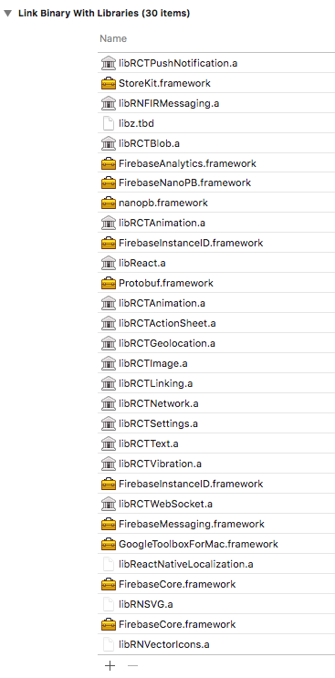Screen dimensions: 335x678
Task: Collapse the Link Binary With Libraries section
Action: point(8,14)
